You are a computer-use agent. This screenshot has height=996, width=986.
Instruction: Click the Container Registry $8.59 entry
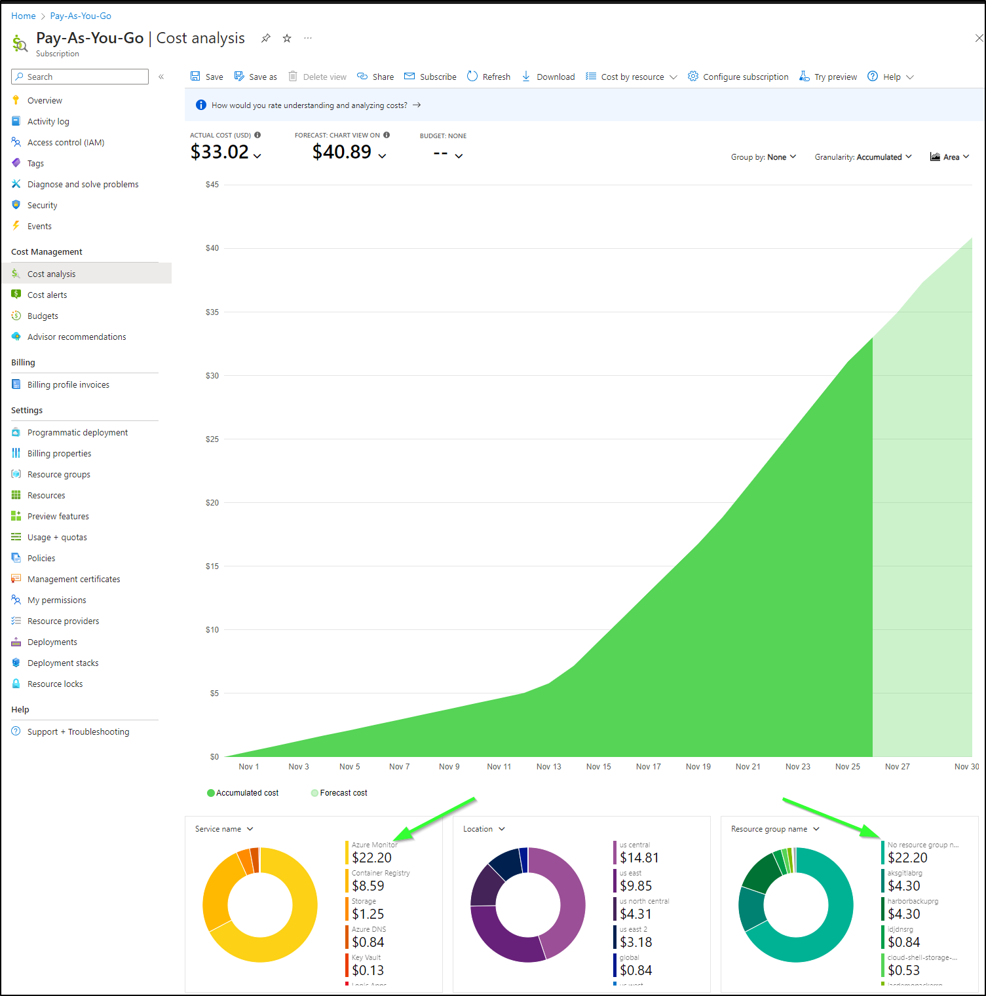[378, 881]
